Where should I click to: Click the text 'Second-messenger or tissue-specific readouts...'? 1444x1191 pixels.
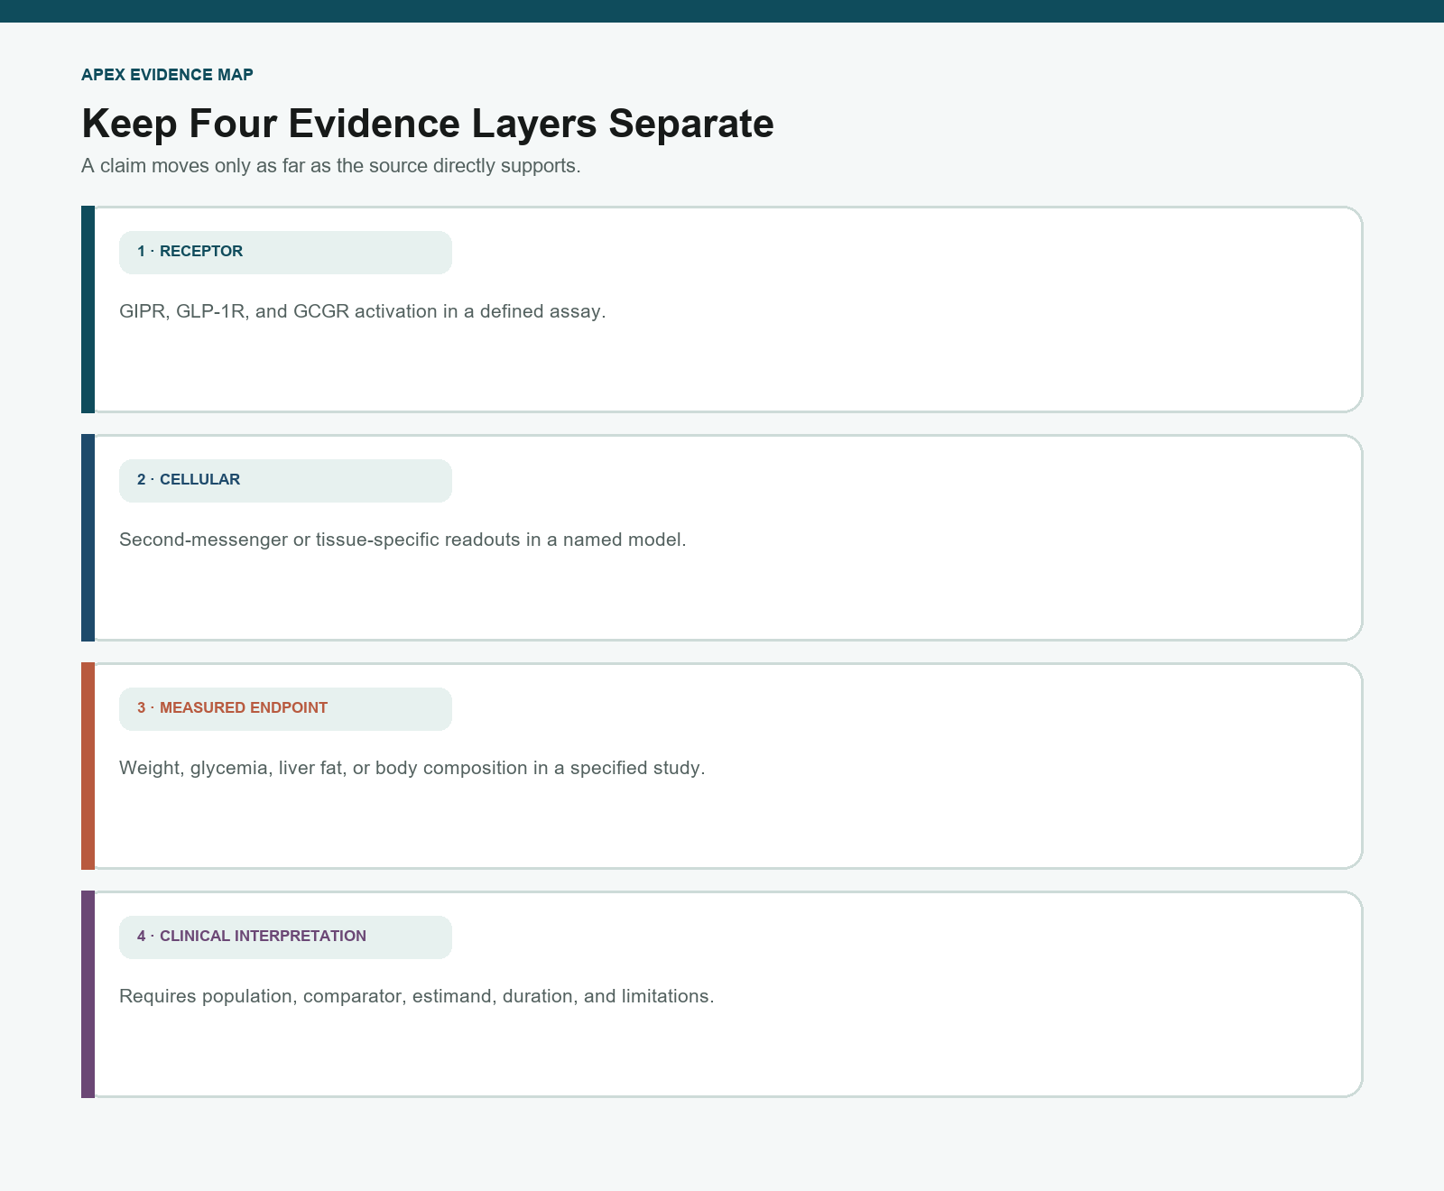click(403, 540)
